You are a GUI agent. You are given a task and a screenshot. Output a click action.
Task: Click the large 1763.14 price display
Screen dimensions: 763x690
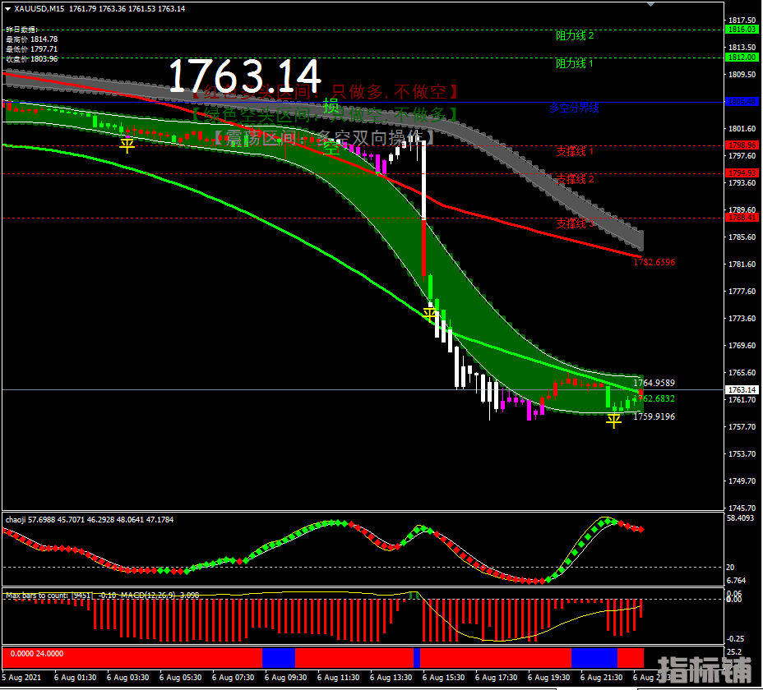tap(245, 76)
